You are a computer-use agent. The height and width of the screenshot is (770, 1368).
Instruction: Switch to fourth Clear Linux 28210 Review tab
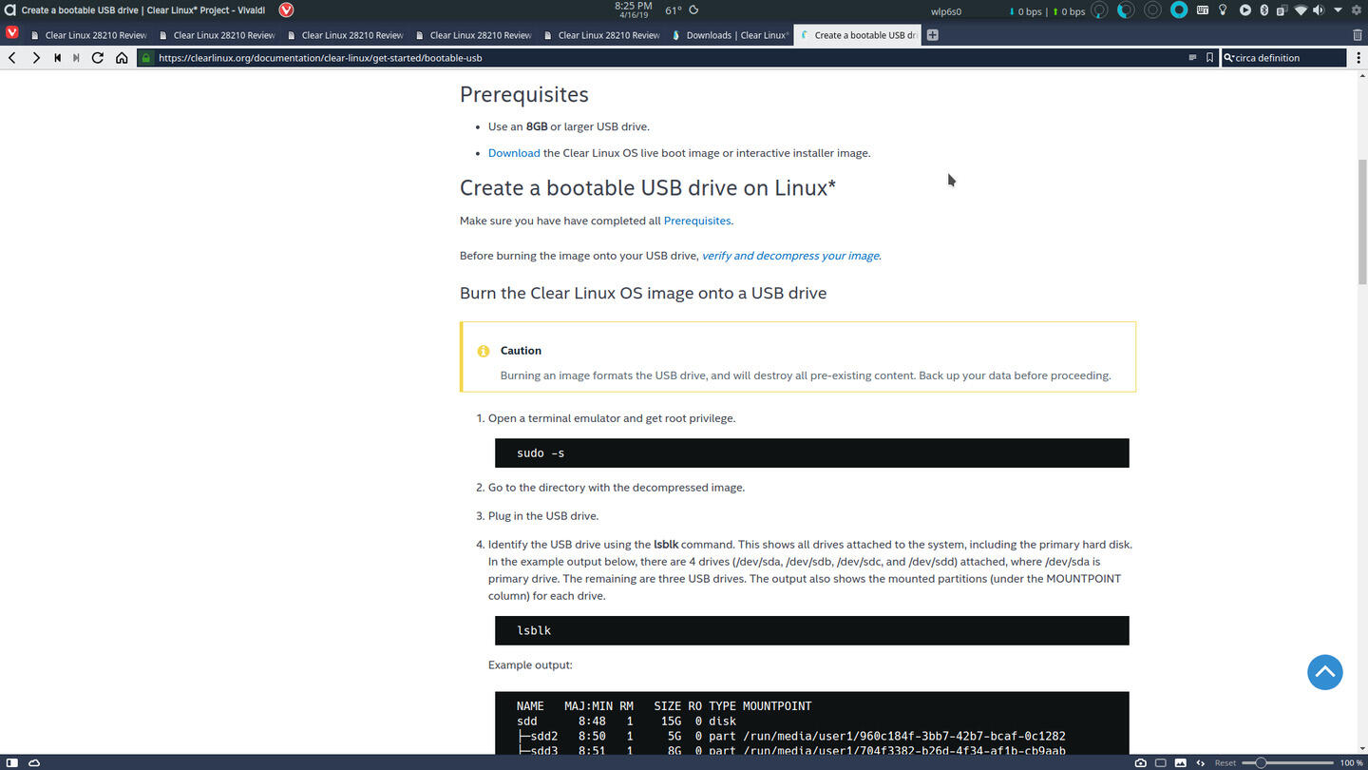point(472,35)
